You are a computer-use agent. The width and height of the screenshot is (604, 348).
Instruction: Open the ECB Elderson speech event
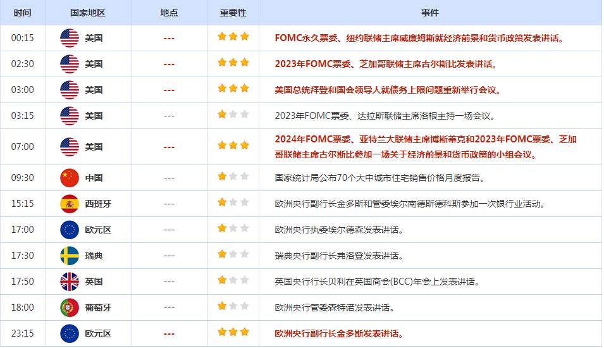pos(339,230)
